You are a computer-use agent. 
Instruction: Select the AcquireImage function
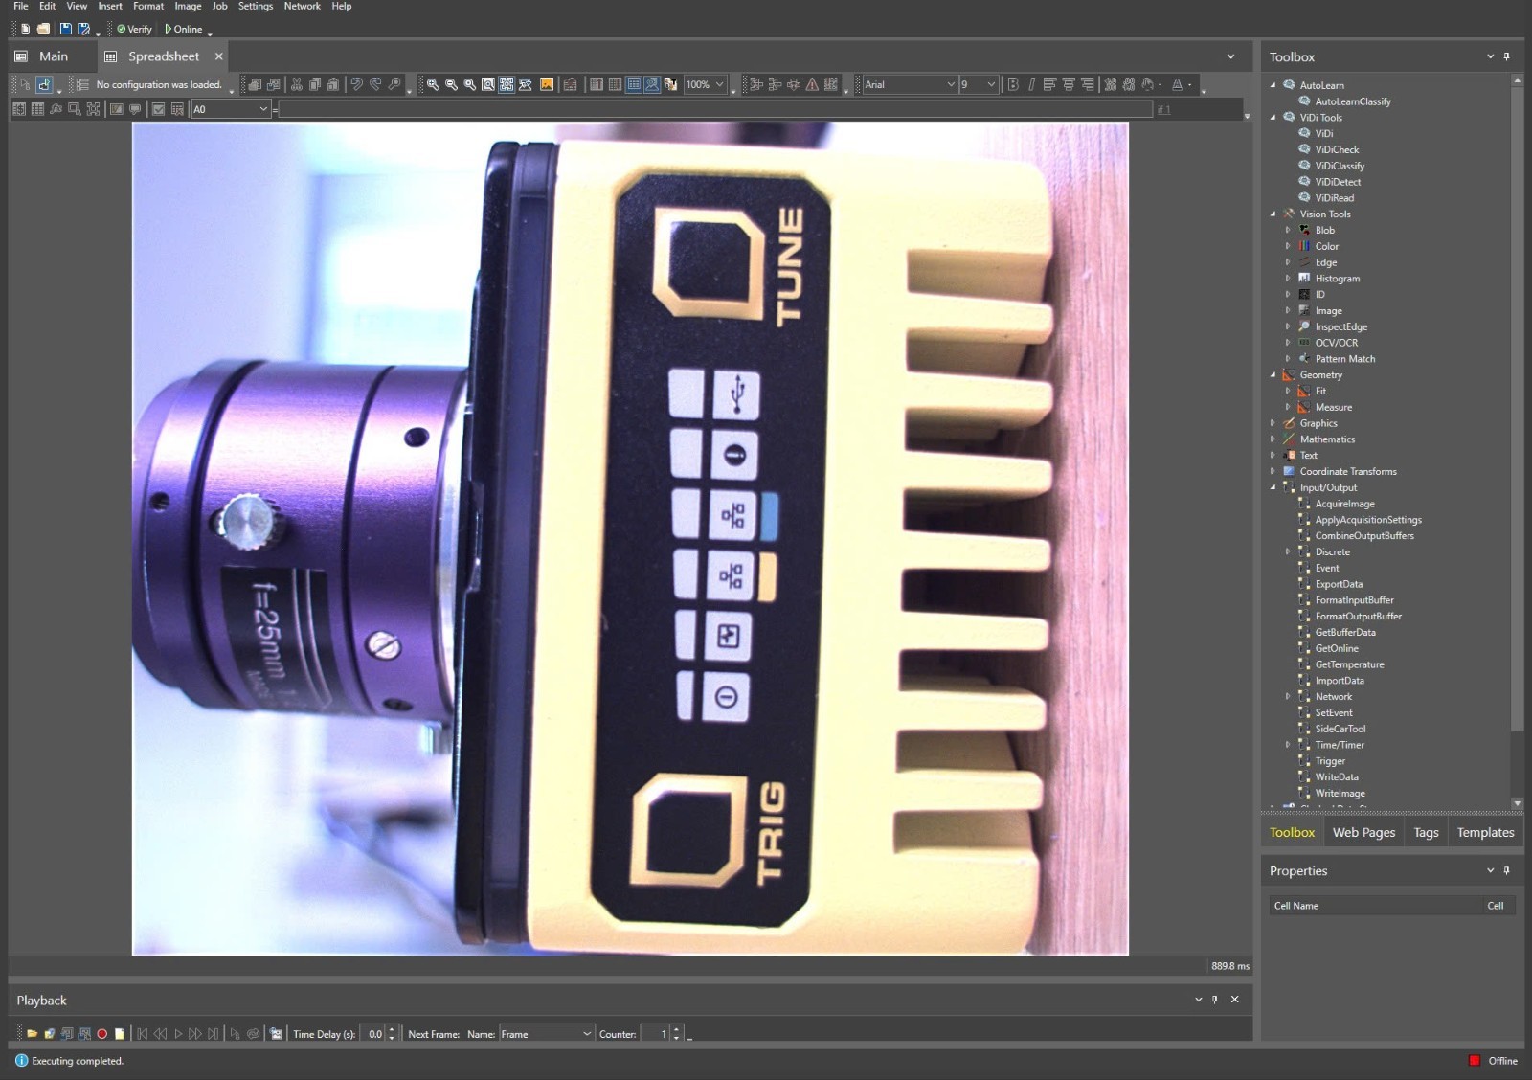click(x=1344, y=504)
